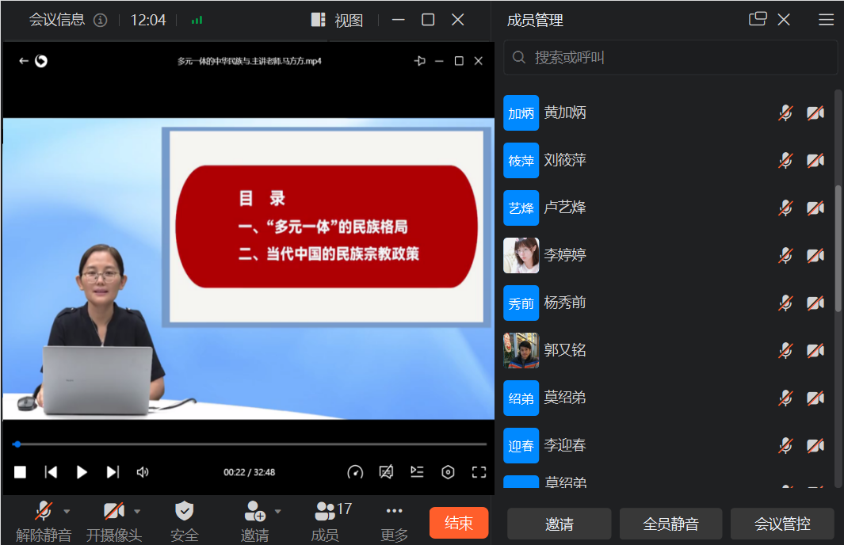Toggle microphone for 黄加炳
This screenshot has height=545, width=844.
785,113
